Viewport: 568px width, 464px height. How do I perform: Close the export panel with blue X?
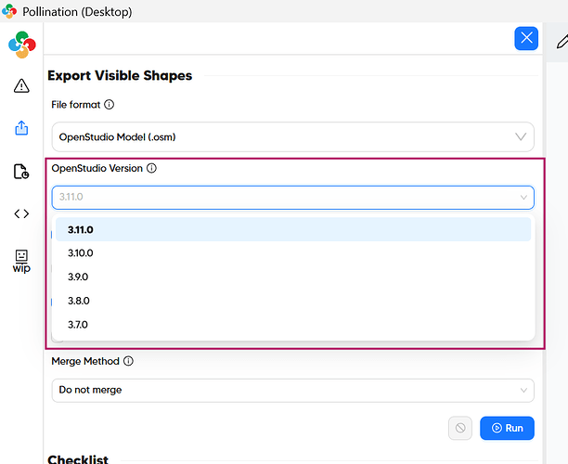(x=526, y=38)
